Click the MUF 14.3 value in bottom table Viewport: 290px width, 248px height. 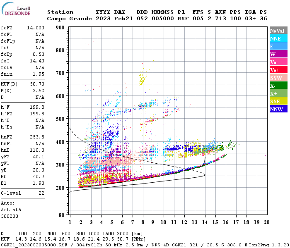click(21, 239)
